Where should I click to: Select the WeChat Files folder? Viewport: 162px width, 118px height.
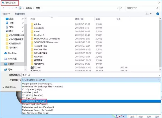click(40, 50)
